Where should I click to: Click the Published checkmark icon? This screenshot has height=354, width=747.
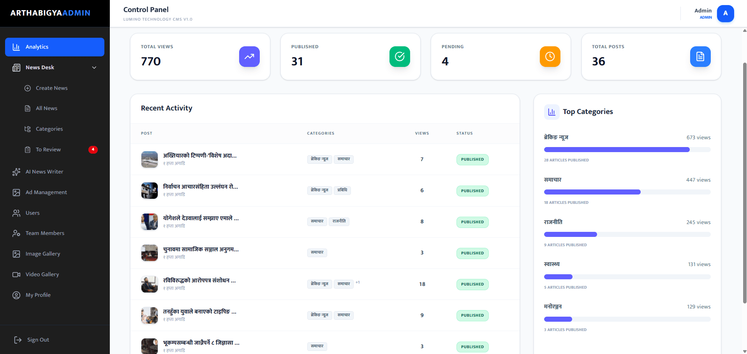(x=399, y=56)
